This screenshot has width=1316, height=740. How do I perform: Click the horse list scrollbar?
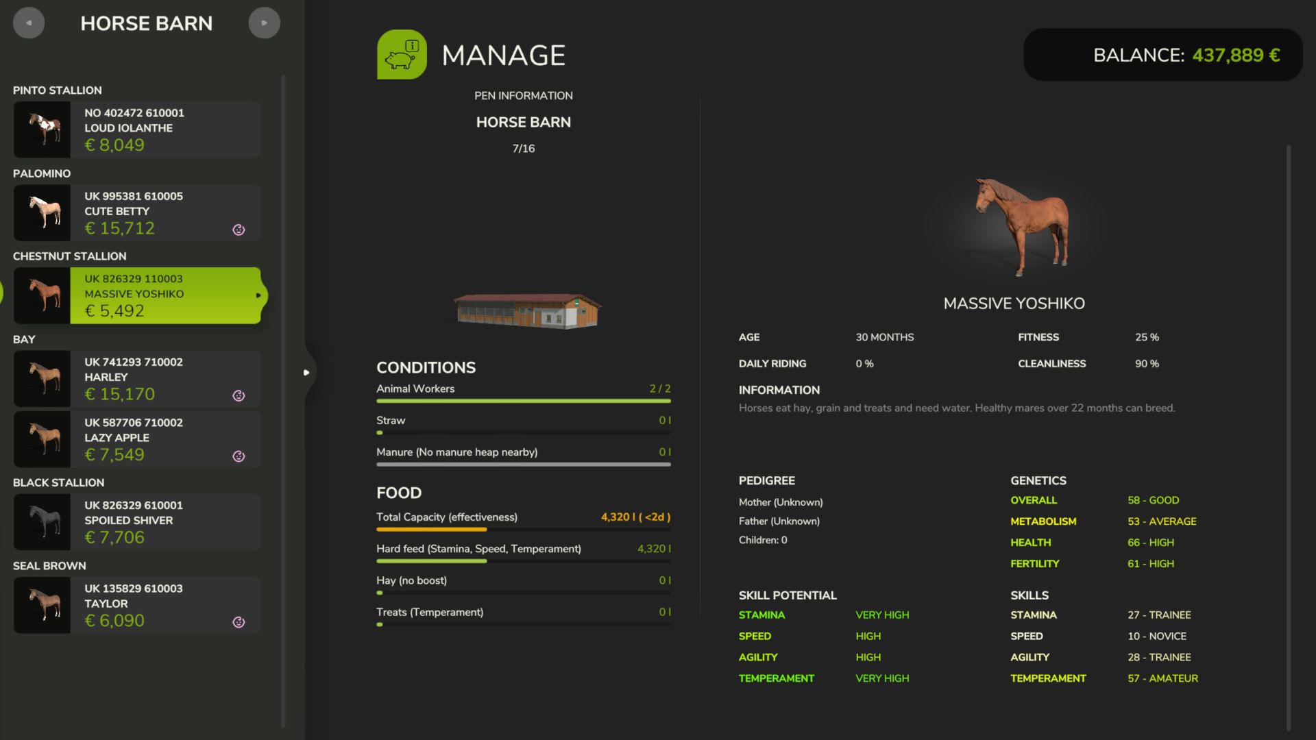coord(283,401)
